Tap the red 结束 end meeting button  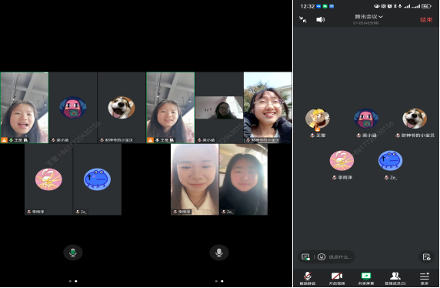[x=426, y=20]
